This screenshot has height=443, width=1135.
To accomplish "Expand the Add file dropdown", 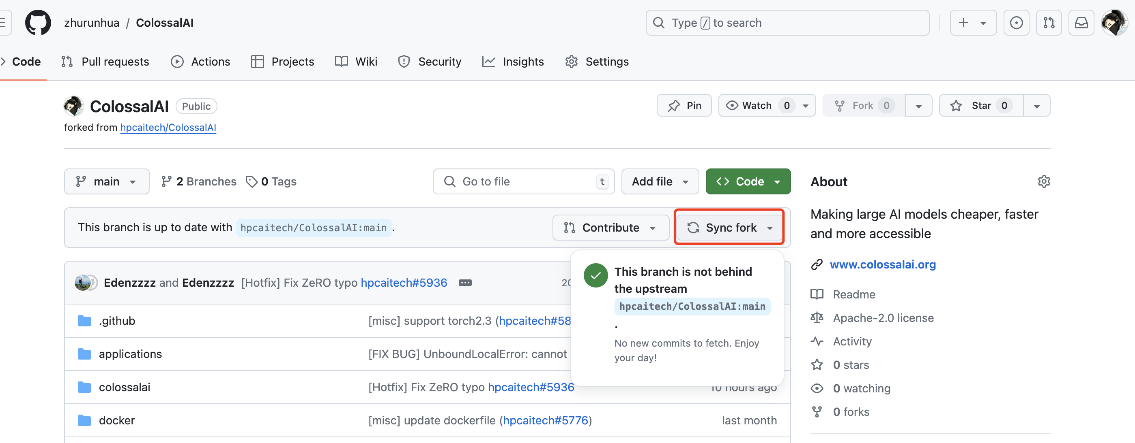I will [660, 182].
